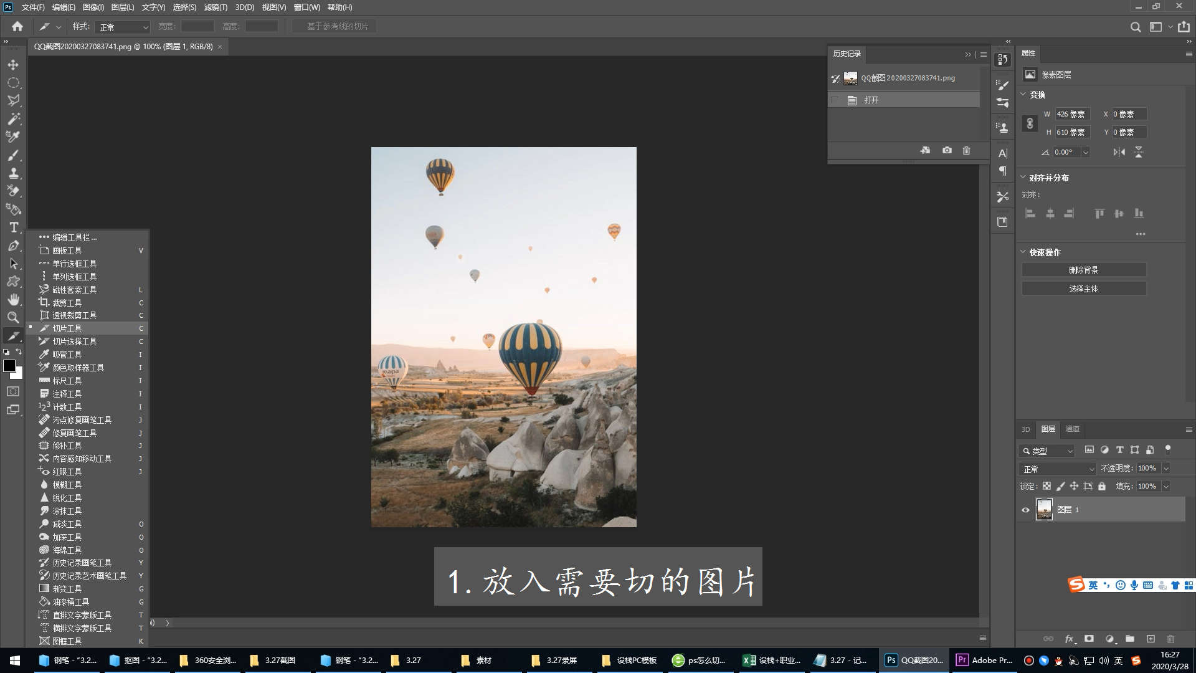Open opacity 不透明度 dropdown arrow
This screenshot has height=673, width=1196.
click(x=1165, y=468)
